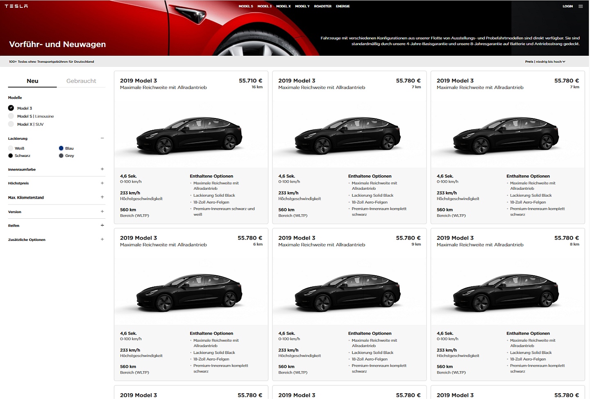Screen dimensions: 590x399
Task: Click the Login link
Action: 567,6
